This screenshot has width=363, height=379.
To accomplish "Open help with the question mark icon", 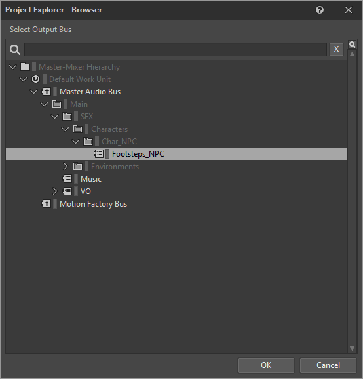I will click(x=320, y=10).
